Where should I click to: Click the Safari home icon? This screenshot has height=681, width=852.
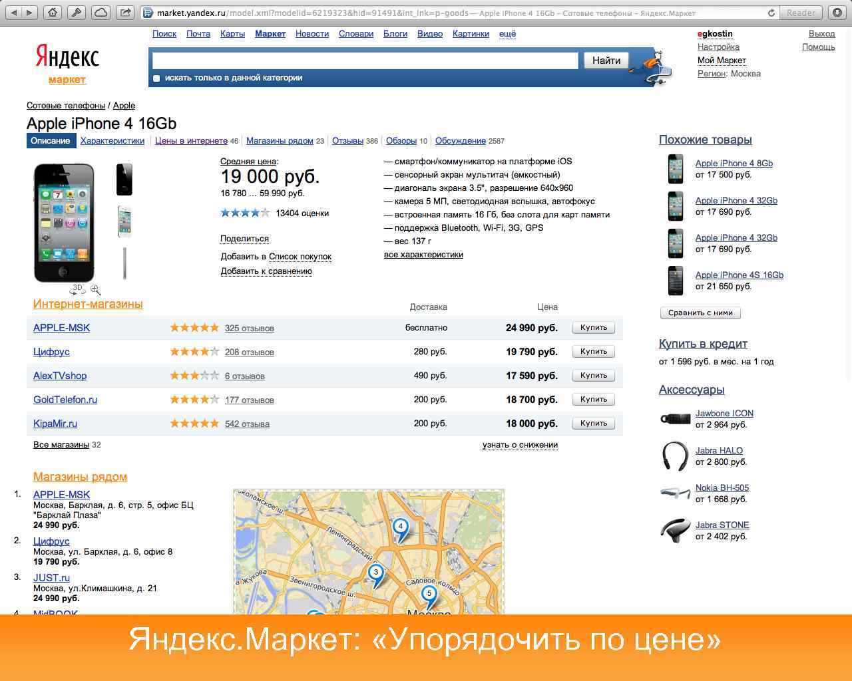pos(53,13)
